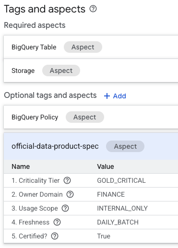Select the True value for Certified
Image resolution: width=178 pixels, height=248 pixels.
[104, 236]
